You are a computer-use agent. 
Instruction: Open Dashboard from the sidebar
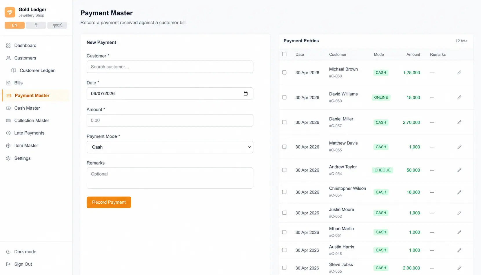coord(36,46)
